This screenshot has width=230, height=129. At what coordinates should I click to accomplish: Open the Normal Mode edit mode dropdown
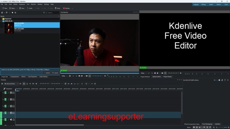pos(11,84)
